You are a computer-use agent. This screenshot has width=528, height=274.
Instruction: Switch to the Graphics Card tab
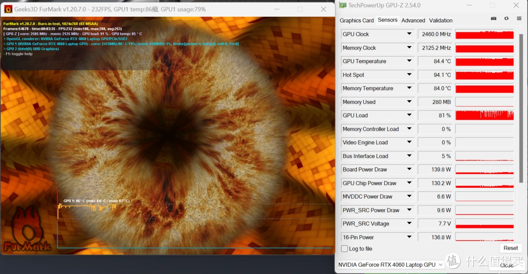[356, 21]
